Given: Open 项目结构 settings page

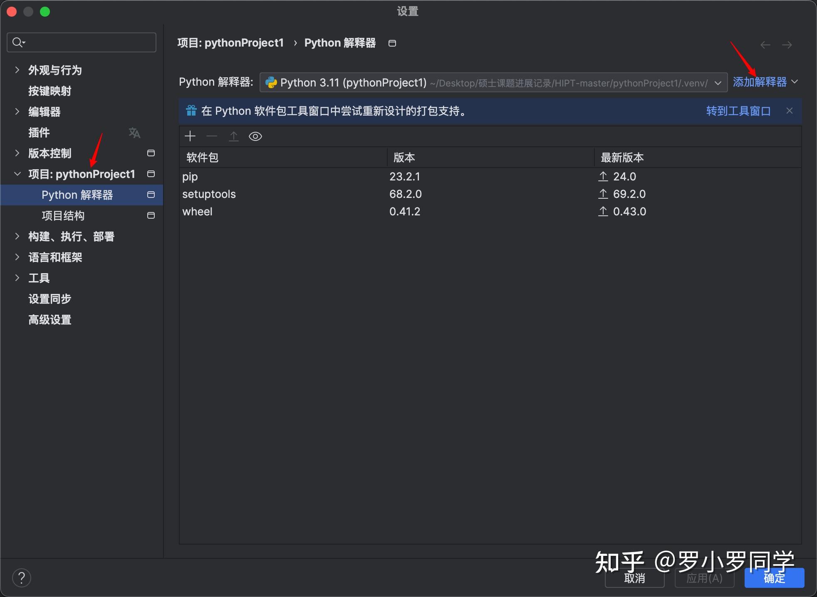Looking at the screenshot, I should (x=63, y=215).
